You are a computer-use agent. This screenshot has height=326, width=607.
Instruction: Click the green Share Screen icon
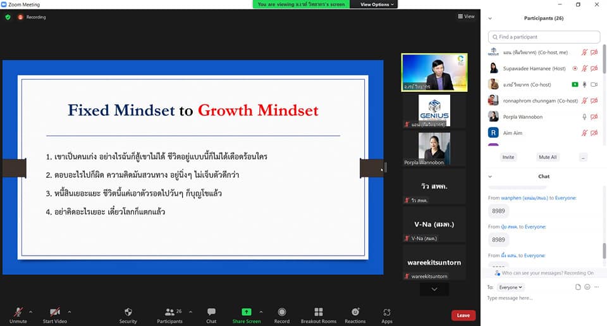coord(246,311)
